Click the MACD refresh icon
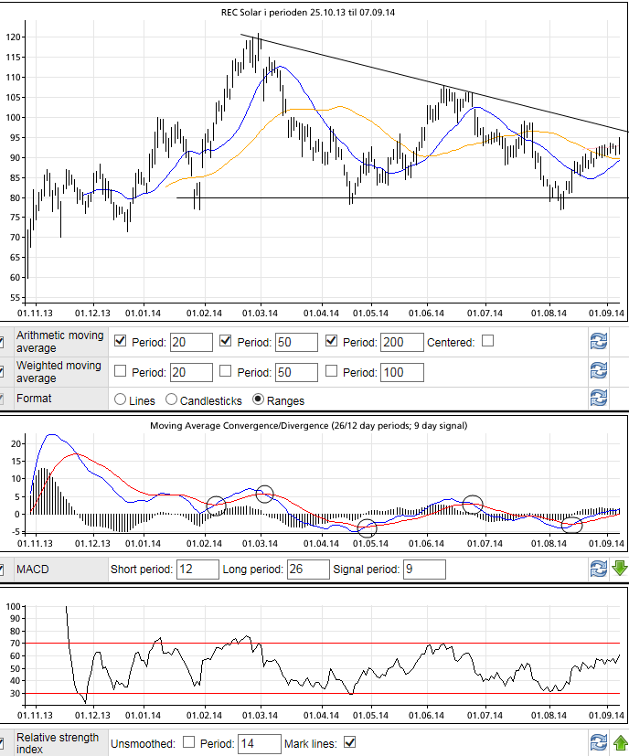Screen dimensions: 629x756 coord(598,569)
